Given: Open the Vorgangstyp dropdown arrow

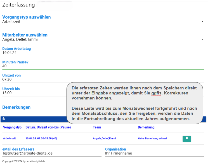Looking at the screenshot, I should 202,22.
